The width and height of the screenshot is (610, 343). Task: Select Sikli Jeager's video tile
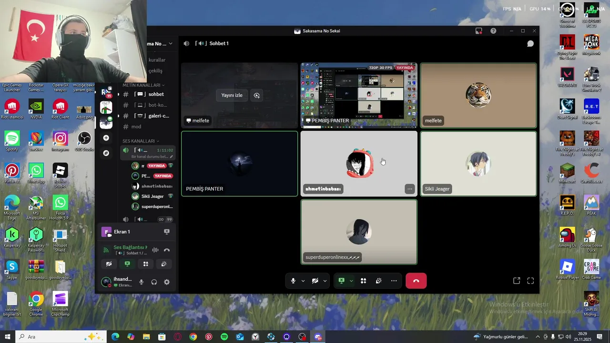[478, 163]
